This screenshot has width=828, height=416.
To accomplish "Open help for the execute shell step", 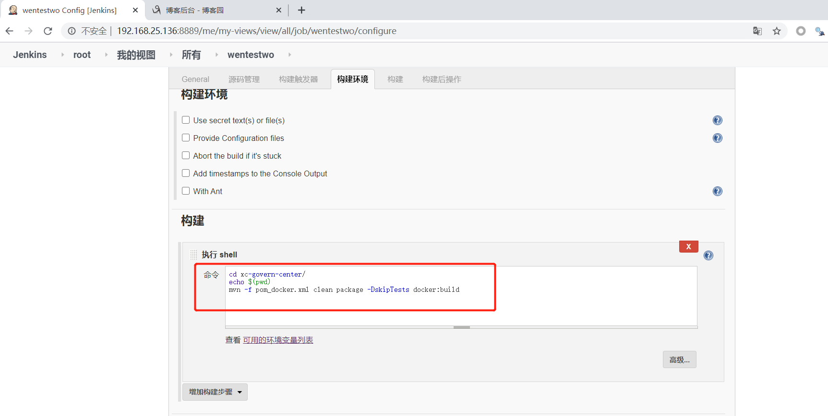I will click(x=708, y=255).
